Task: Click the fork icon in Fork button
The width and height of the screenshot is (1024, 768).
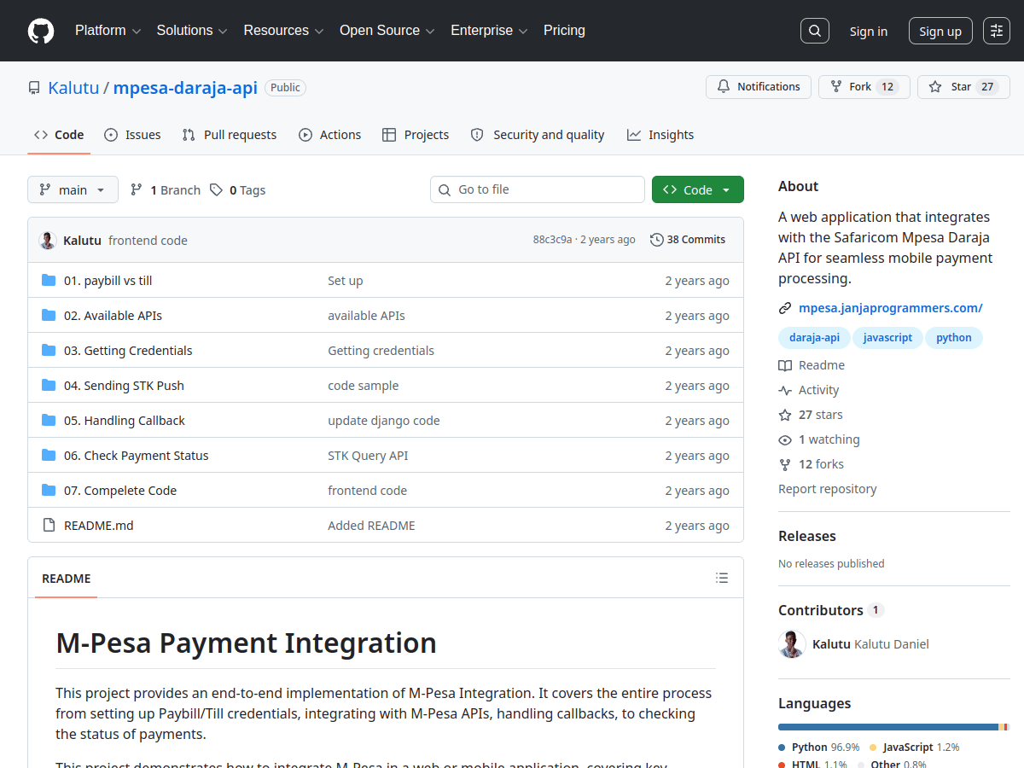Action: click(x=836, y=87)
